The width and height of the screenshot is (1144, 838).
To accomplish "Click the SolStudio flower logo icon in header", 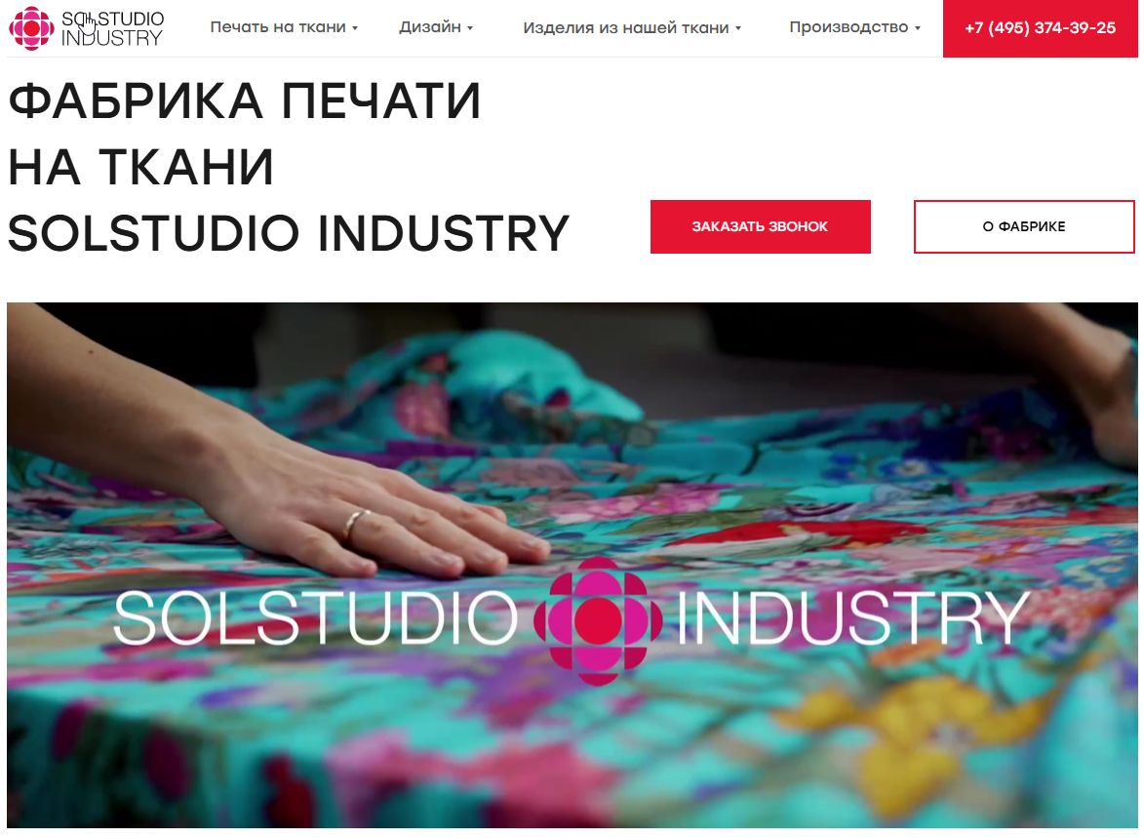I will [30, 27].
